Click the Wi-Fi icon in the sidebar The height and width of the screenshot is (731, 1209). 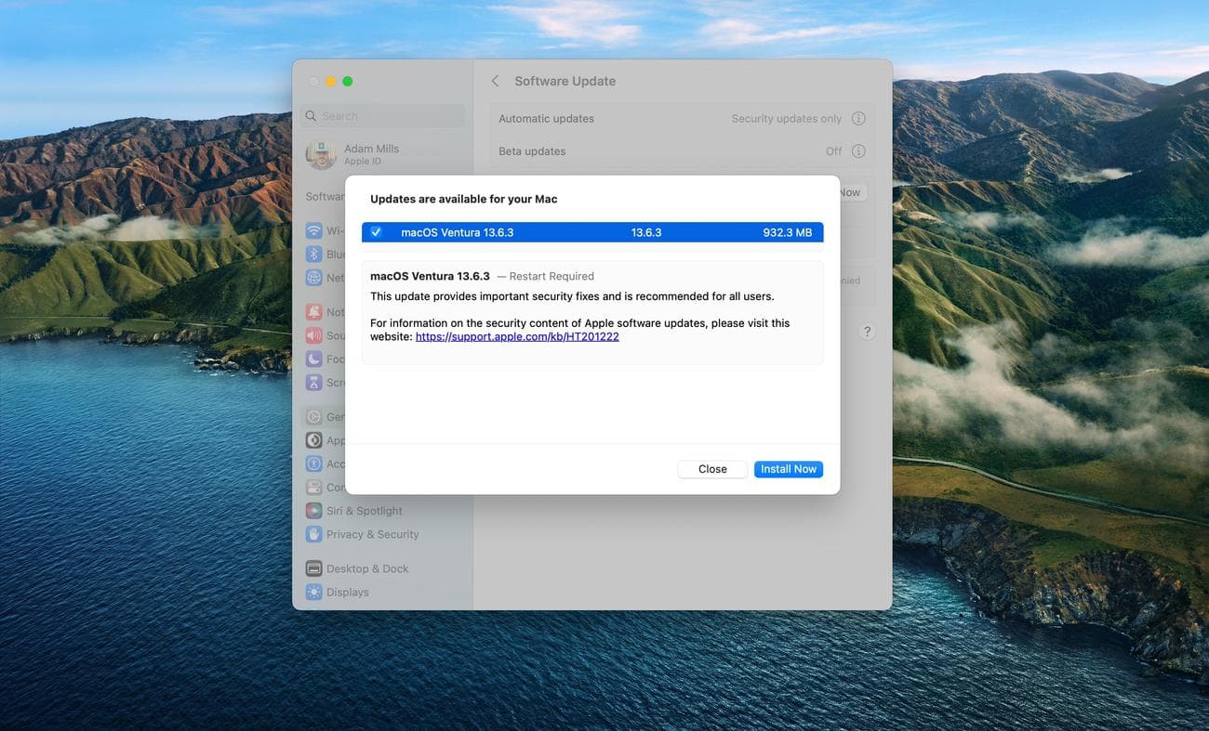pos(314,230)
